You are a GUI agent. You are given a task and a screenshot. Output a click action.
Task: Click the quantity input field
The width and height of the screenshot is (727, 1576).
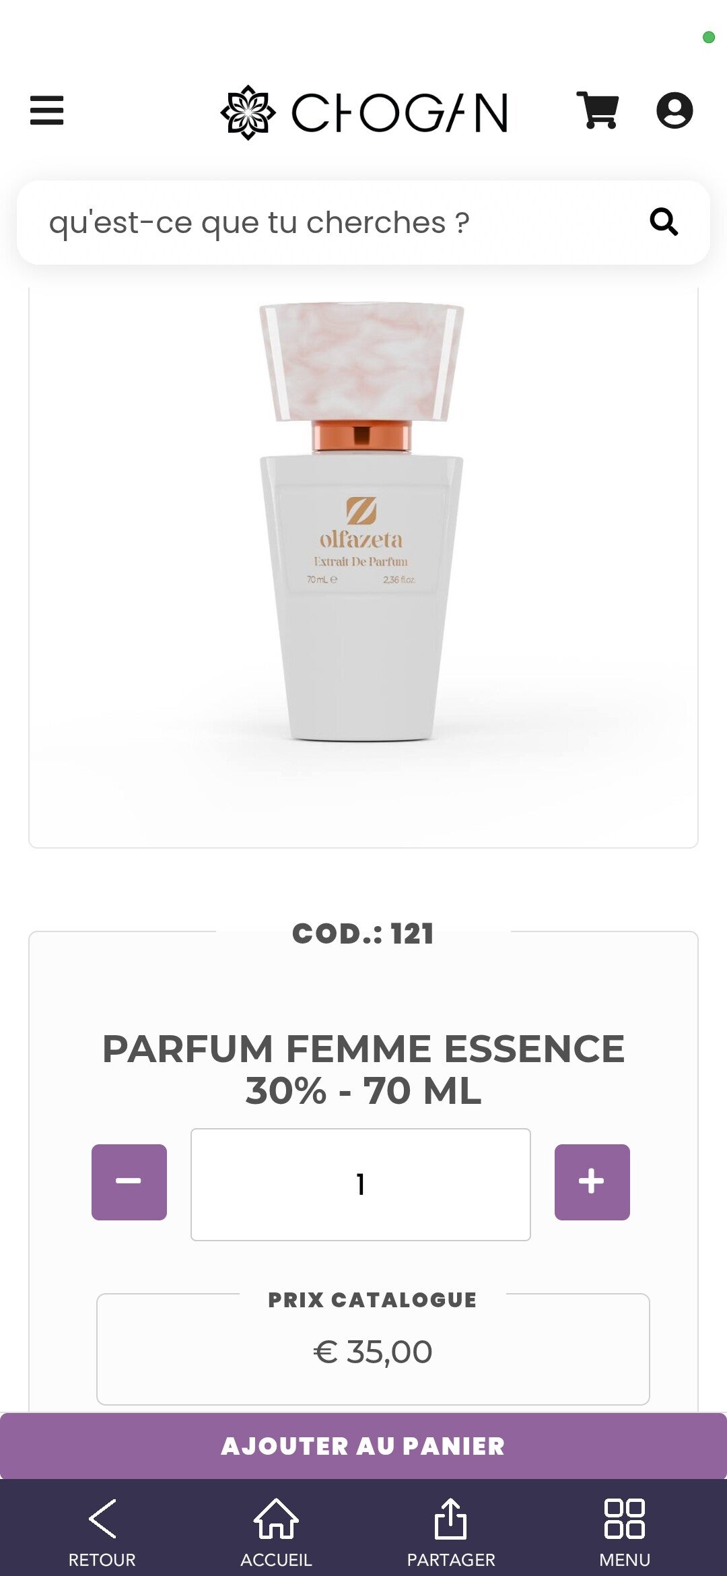361,1185
